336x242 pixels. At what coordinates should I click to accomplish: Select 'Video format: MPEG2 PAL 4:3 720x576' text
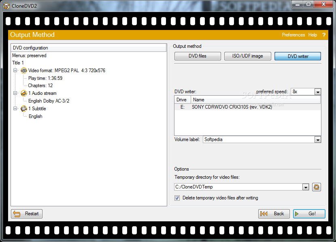(67, 71)
